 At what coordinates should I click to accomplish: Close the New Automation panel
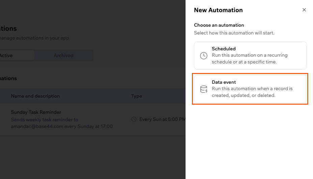[x=304, y=10]
